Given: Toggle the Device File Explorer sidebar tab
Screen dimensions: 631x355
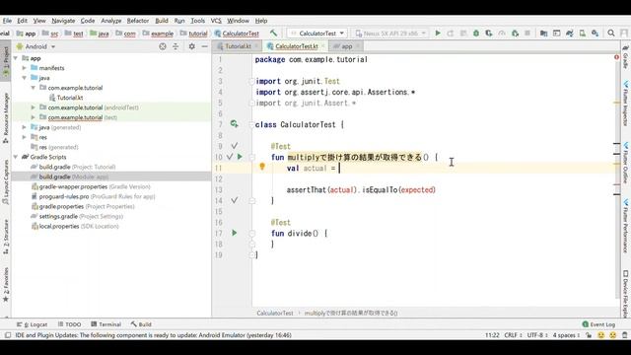Looking at the screenshot, I should 626,294.
